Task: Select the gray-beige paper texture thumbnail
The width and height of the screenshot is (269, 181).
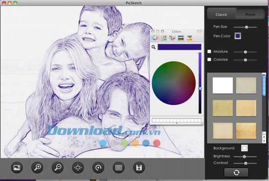Action: (x=246, y=85)
